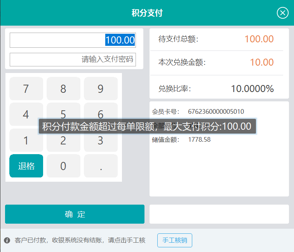Viewport: 294px width, 252px height.
Task: Click the info icon beside 客户已付款 notice
Action: click(7, 240)
